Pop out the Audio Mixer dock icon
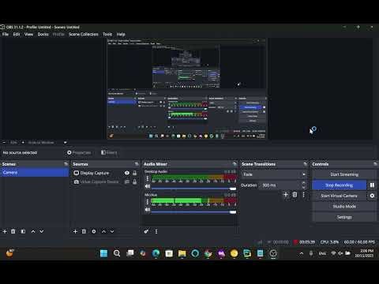Viewport: 379px width, 284px height. pos(235,164)
